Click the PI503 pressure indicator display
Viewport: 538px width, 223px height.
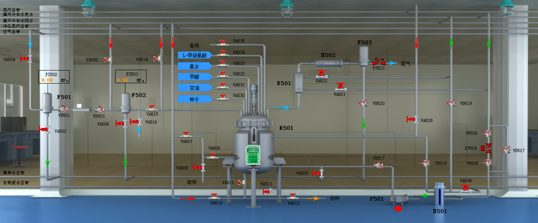click(131, 77)
